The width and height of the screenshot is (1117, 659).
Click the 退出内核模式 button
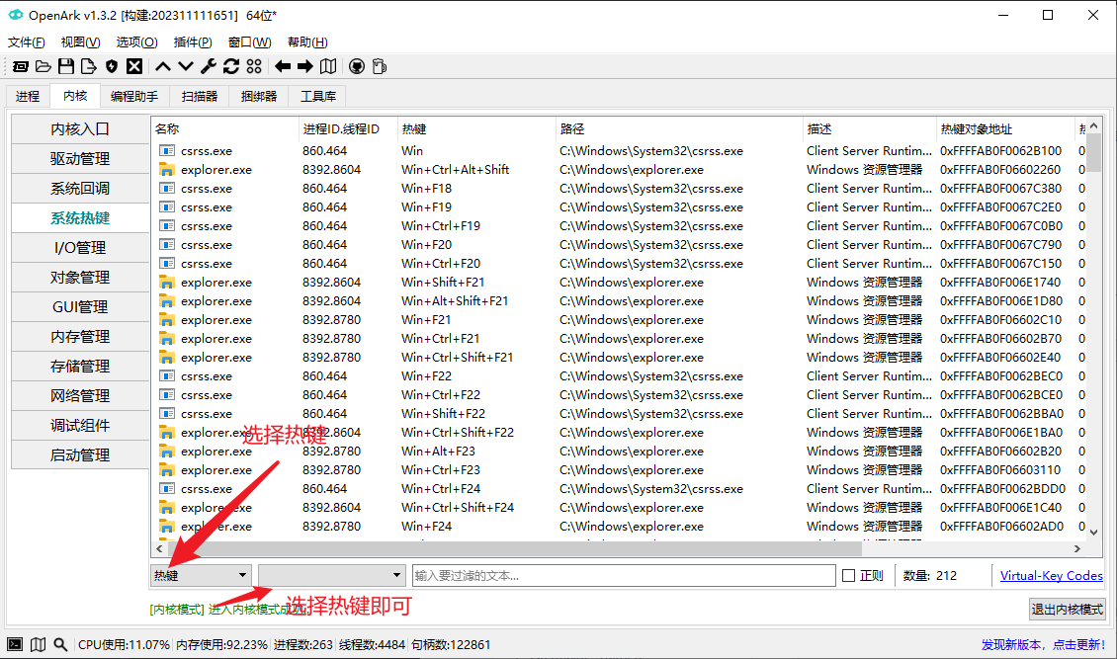click(1067, 609)
